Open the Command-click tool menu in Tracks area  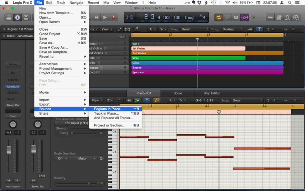click(x=162, y=29)
